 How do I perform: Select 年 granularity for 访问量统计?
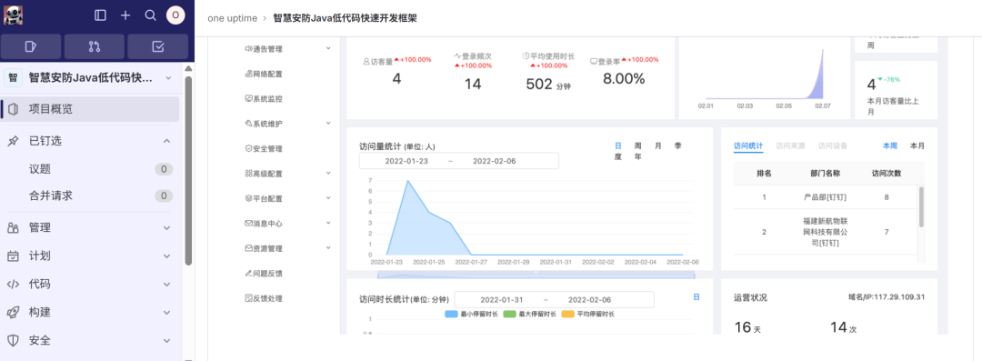point(637,156)
